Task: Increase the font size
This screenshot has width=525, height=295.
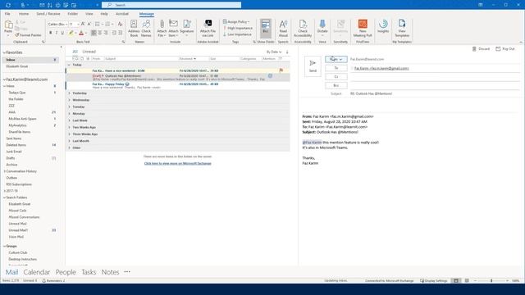Action: (x=83, y=24)
